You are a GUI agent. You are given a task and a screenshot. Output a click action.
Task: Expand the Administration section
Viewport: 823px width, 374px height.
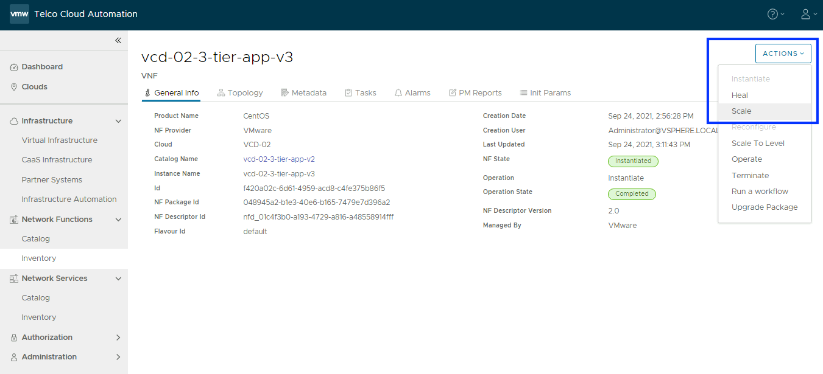(118, 357)
